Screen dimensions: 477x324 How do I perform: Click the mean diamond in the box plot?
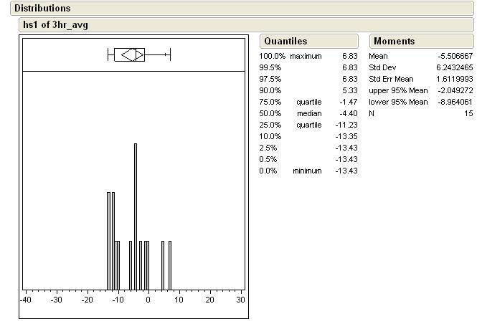click(x=130, y=54)
